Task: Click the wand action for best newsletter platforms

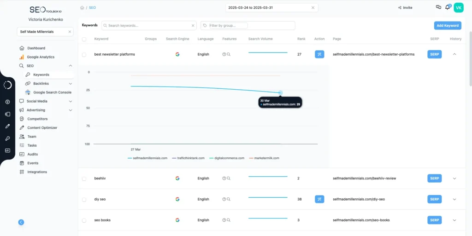Action: [319, 54]
